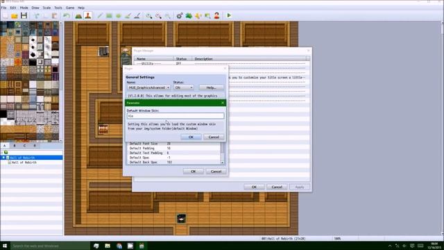
Task: Select the child Hall of Rebirth map
Action: pos(24,162)
